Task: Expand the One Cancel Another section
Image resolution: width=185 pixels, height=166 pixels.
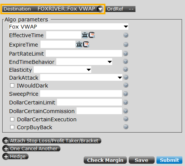Action: click(x=31, y=149)
